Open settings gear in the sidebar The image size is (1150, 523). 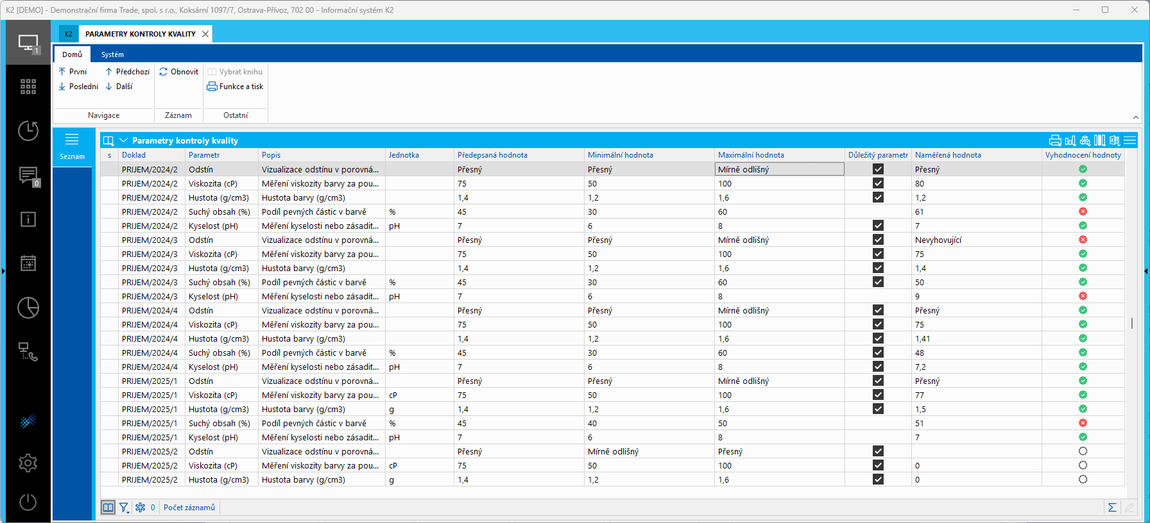click(x=28, y=463)
